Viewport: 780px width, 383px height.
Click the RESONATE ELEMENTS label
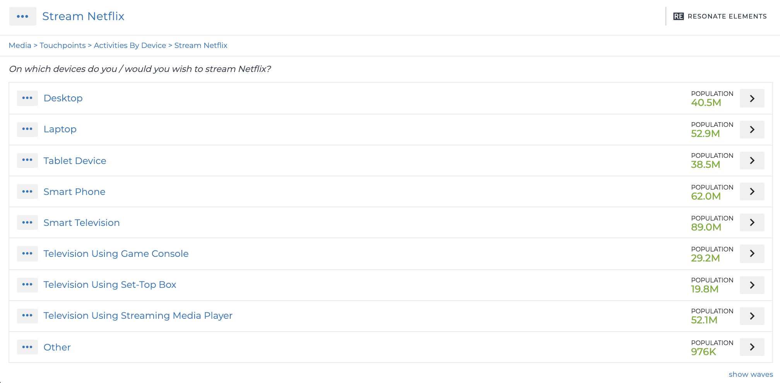tap(727, 16)
